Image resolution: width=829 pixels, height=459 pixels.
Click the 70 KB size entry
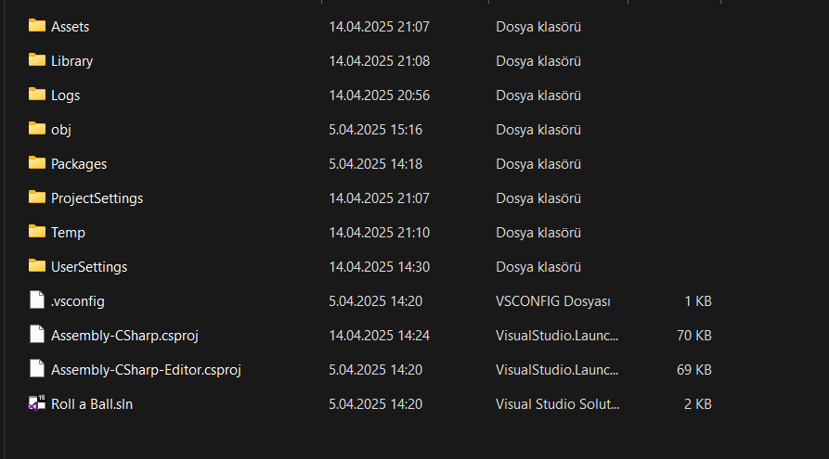click(x=693, y=336)
